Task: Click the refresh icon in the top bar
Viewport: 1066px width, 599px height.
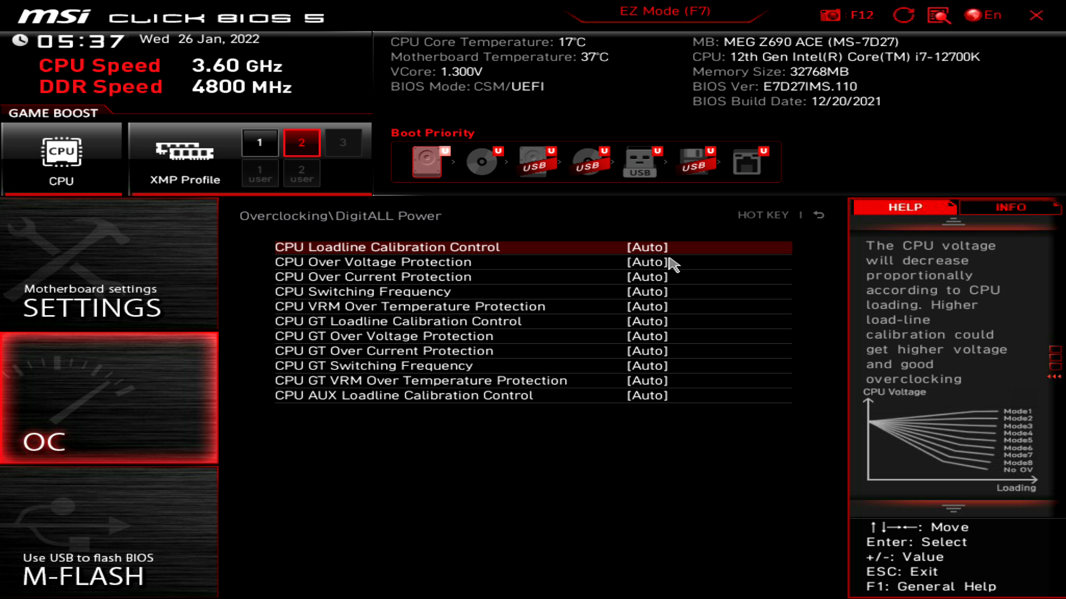Action: [x=904, y=15]
